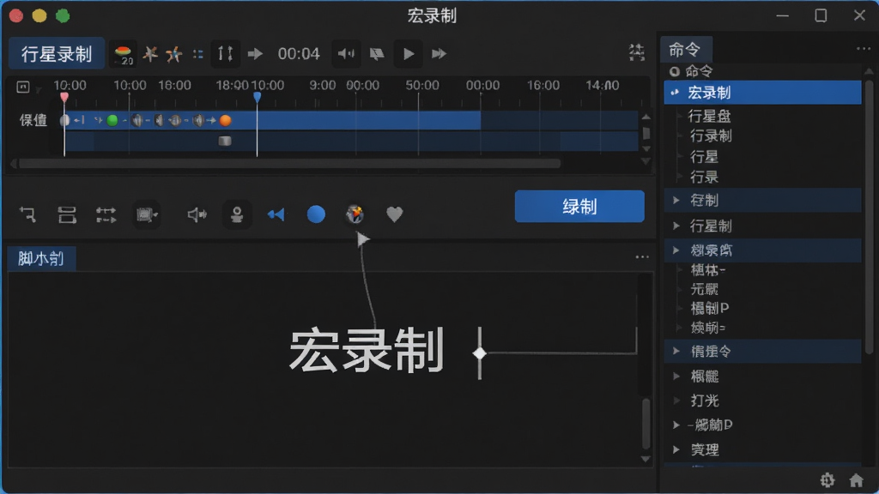
Task: Click the blue playhead marker on the timeline
Action: point(257,98)
